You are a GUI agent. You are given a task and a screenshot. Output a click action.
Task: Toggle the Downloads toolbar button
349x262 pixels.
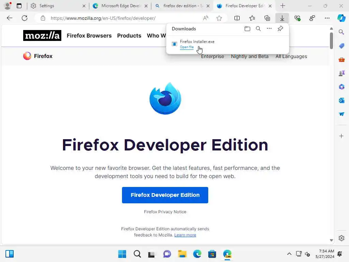[x=282, y=18]
